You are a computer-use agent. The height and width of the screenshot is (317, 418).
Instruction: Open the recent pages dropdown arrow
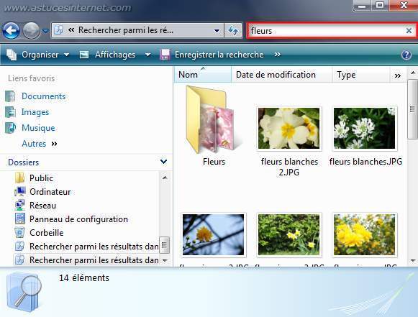pos(45,31)
